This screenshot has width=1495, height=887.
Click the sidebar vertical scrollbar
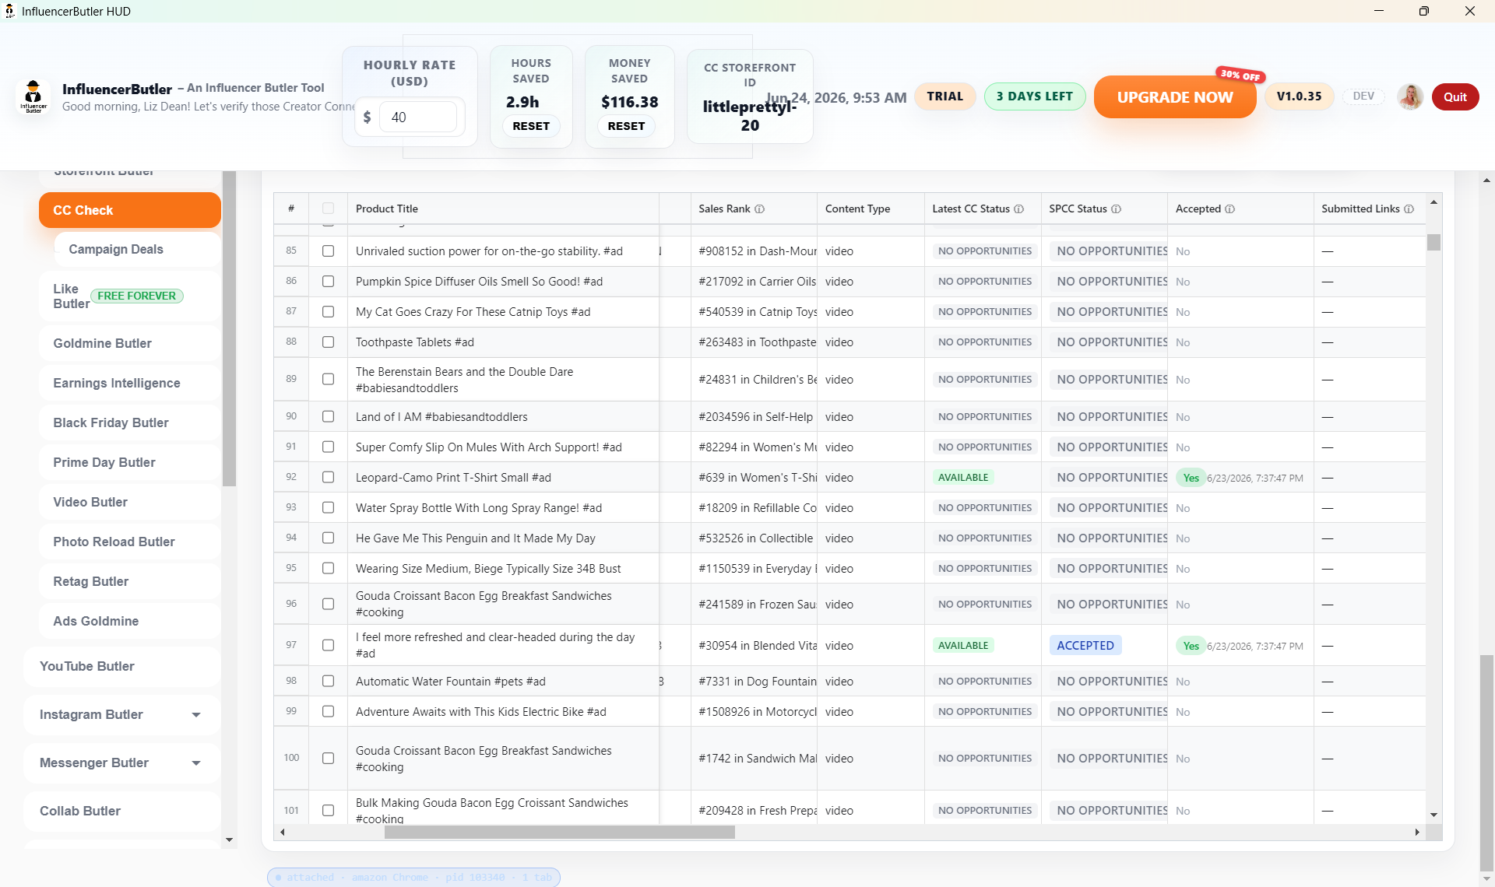pyautogui.click(x=229, y=329)
